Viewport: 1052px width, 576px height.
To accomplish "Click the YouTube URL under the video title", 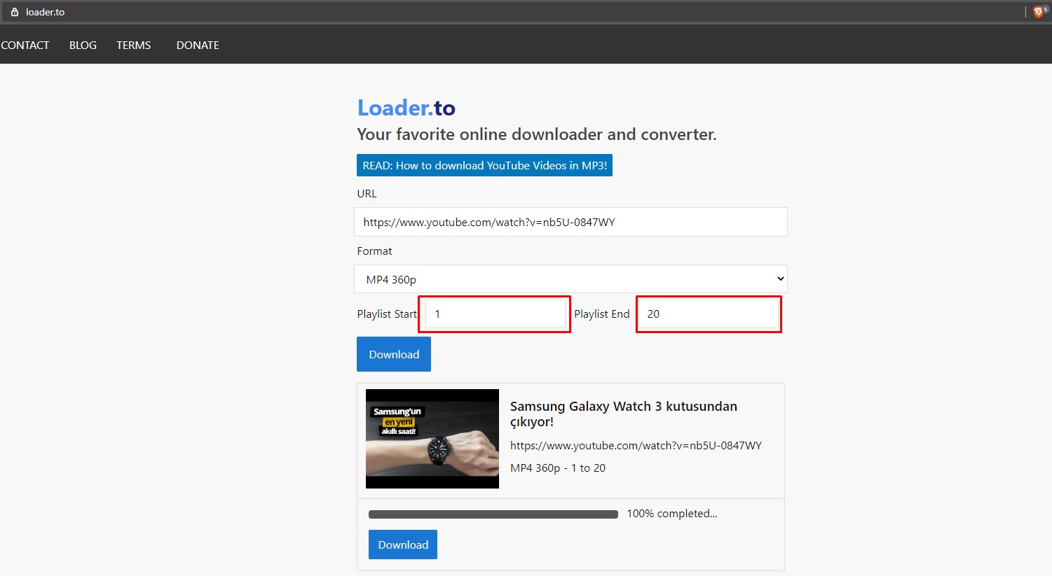I will (636, 445).
